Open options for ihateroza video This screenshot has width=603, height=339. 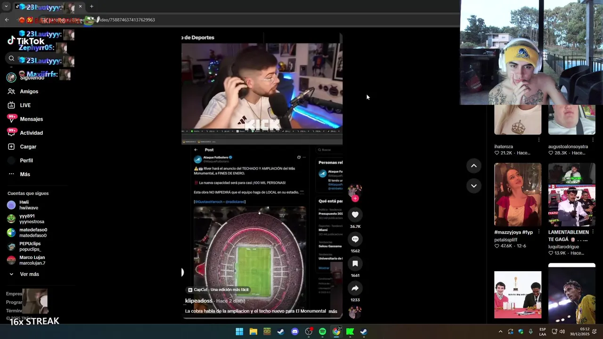coord(538,140)
